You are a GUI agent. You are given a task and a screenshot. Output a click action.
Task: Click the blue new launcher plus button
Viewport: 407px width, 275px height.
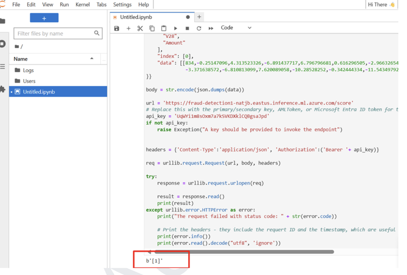(44, 18)
